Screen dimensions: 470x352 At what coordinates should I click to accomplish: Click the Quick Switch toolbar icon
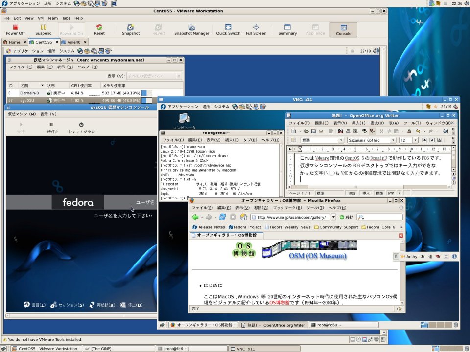coord(228,30)
